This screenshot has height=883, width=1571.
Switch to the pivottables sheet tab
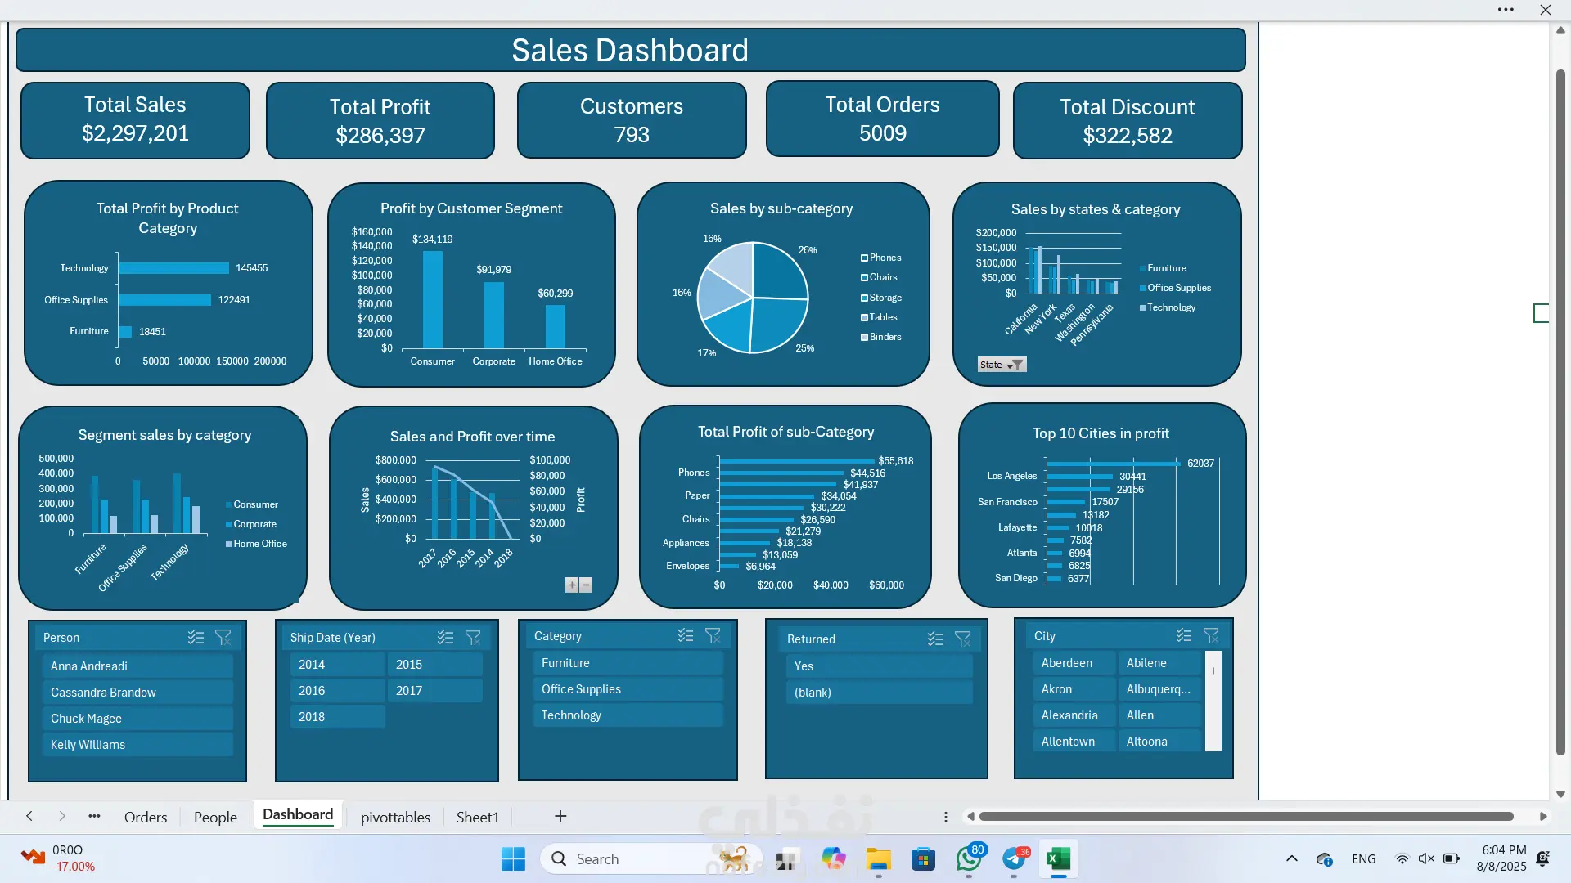click(395, 817)
